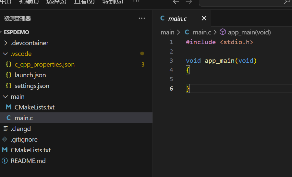Click the search magnifier icon in command bar
The width and height of the screenshot is (292, 177).
tap(287, 2)
